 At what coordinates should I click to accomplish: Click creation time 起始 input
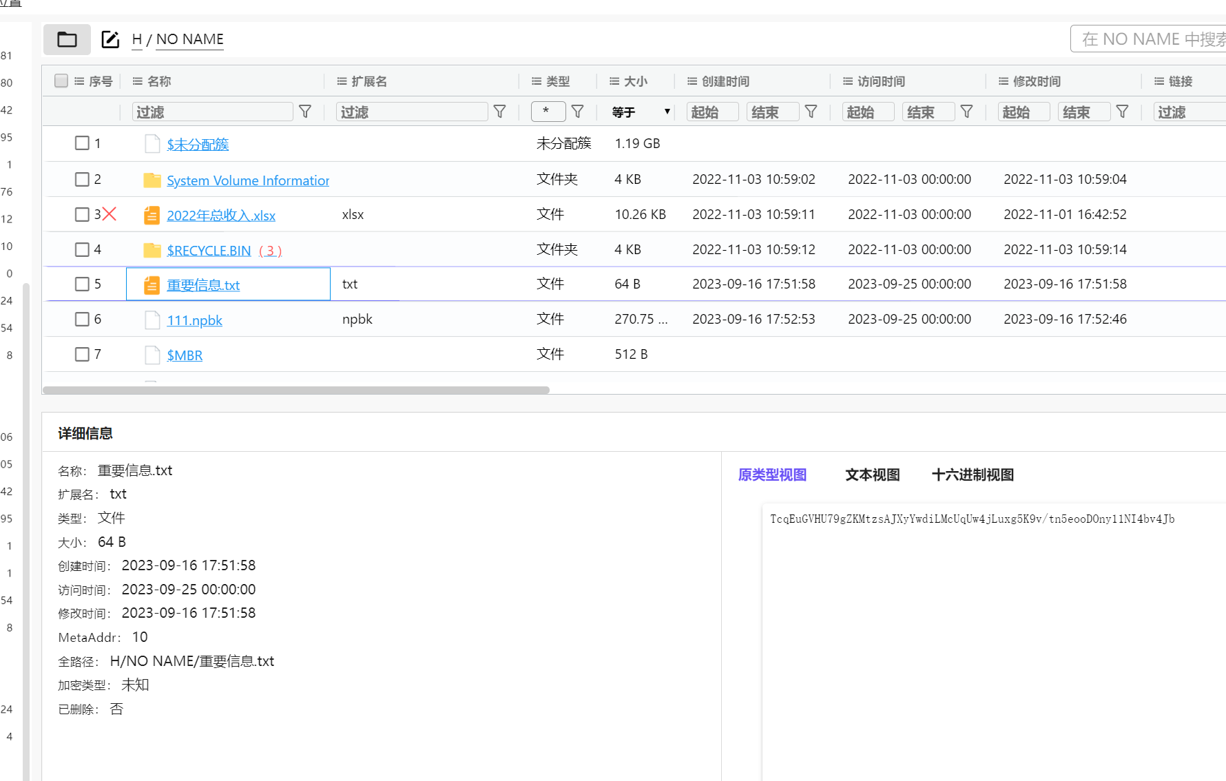coord(713,112)
